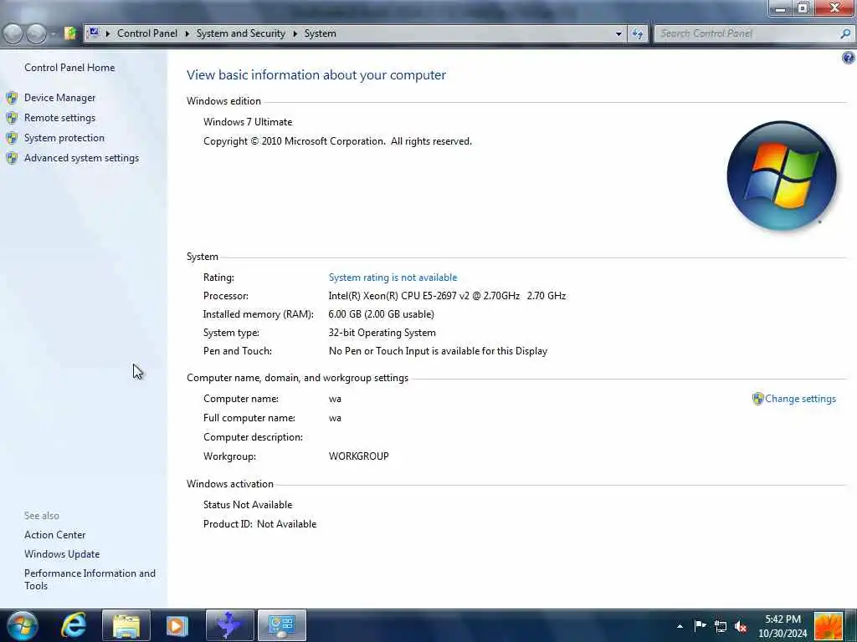Click Windows 7 Ultimate text
The height and width of the screenshot is (642, 857).
(x=248, y=122)
